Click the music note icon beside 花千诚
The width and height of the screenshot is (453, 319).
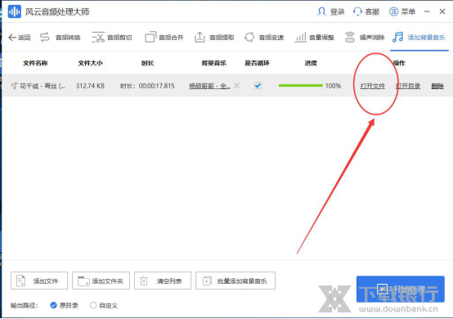coord(14,86)
